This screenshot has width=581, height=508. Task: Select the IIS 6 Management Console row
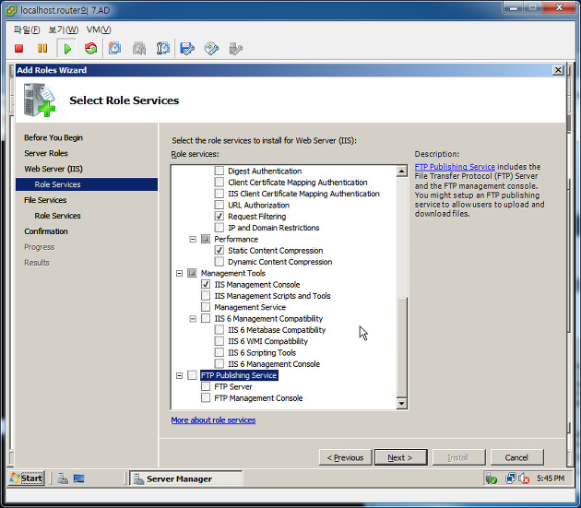[274, 364]
